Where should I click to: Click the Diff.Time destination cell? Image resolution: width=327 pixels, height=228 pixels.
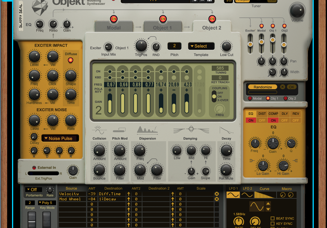pos(112,194)
